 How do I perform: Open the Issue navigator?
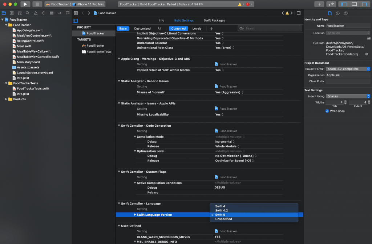point(36,13)
